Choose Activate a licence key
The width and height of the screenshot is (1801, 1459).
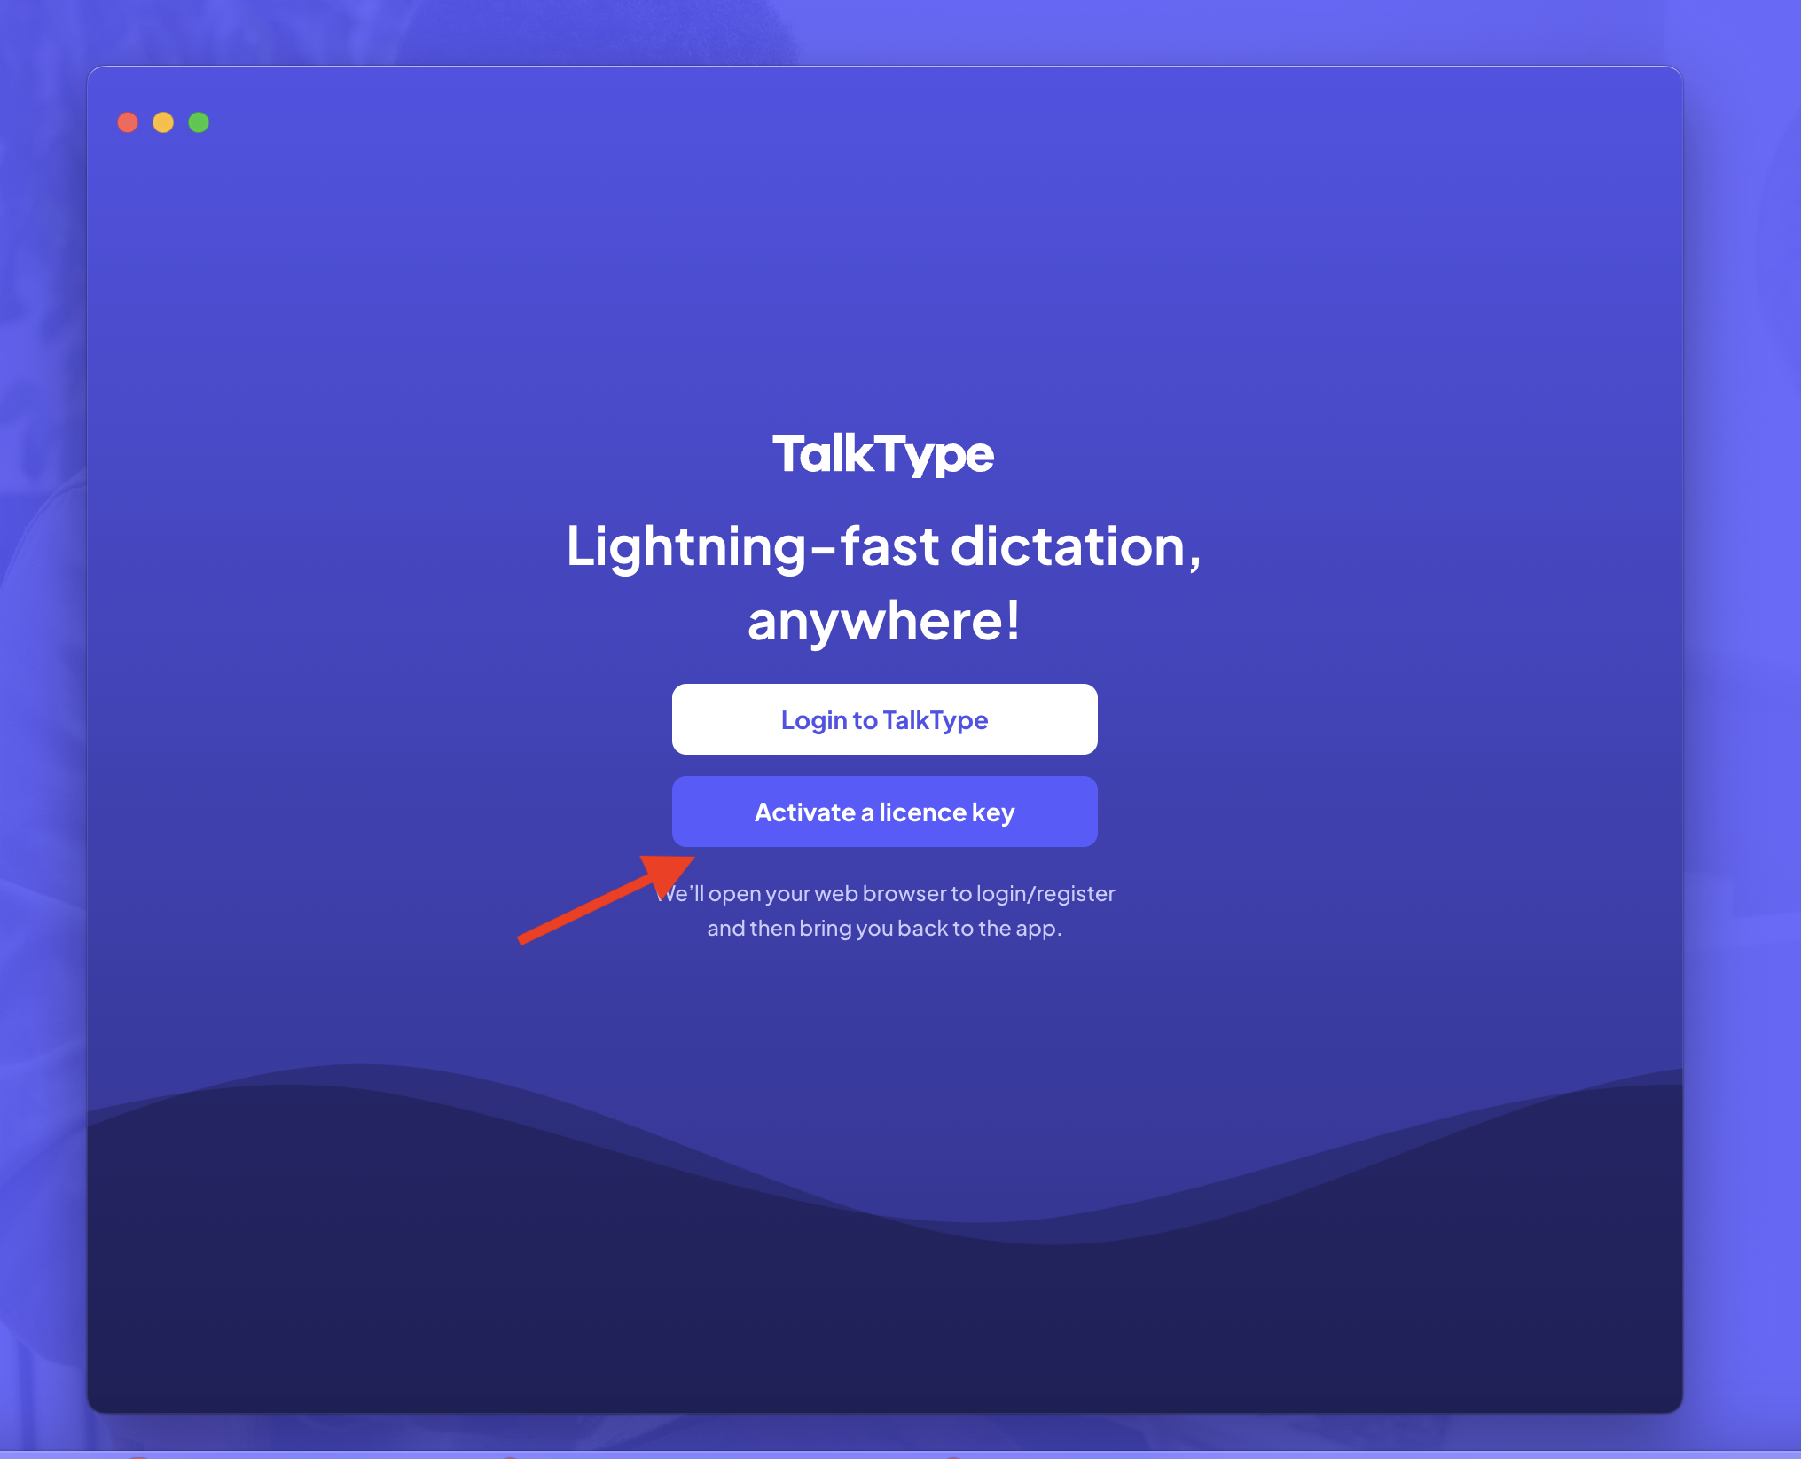point(884,812)
